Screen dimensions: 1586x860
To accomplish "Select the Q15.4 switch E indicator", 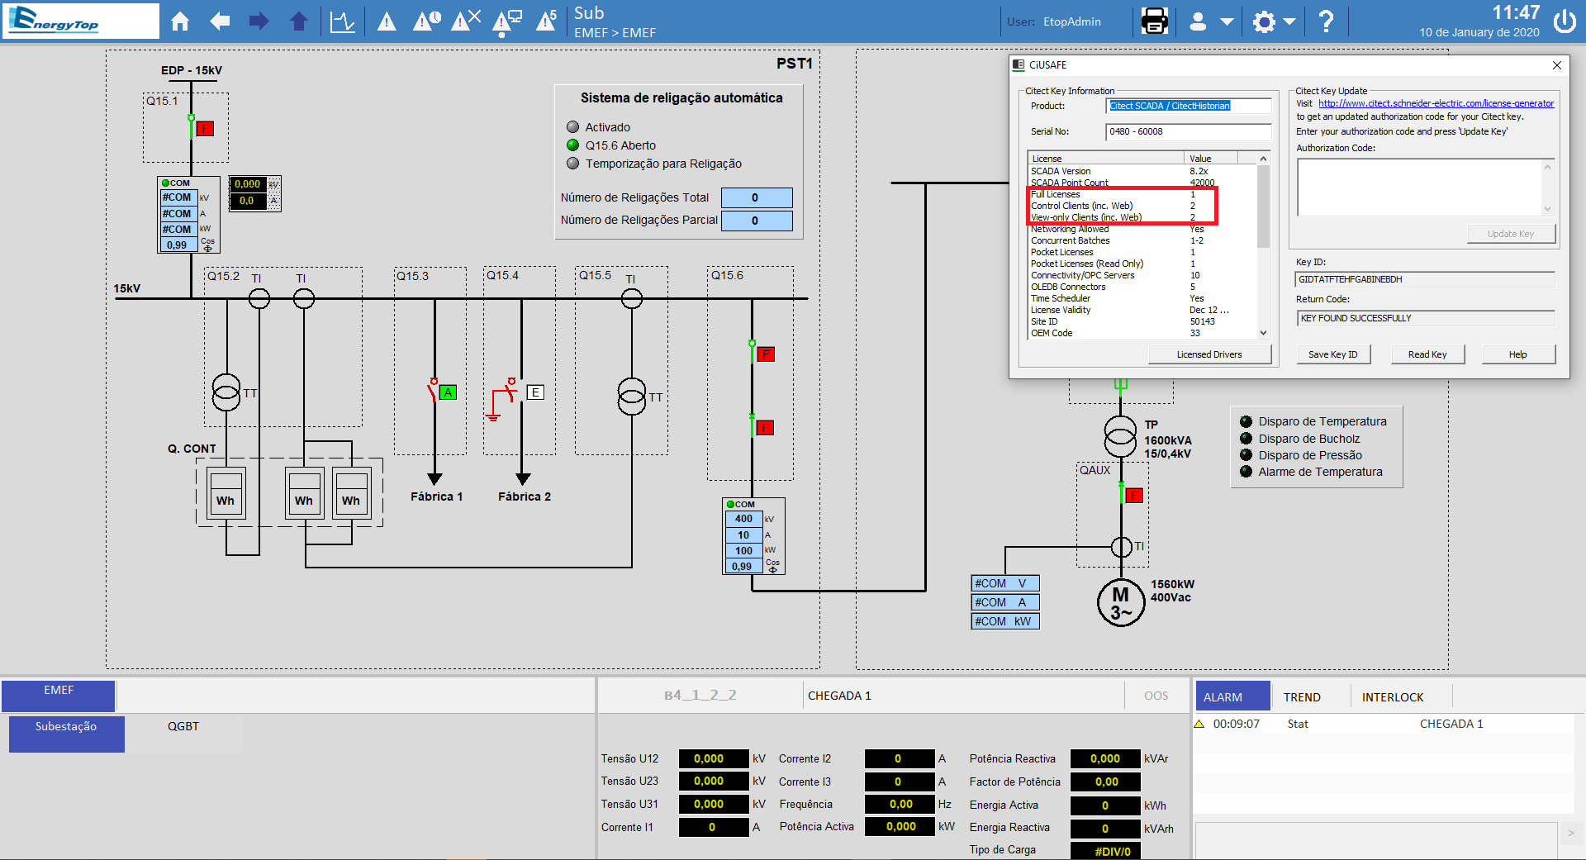I will (535, 392).
